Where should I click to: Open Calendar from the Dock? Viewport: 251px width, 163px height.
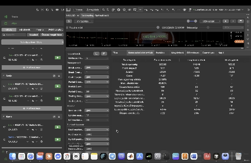coord(67,156)
